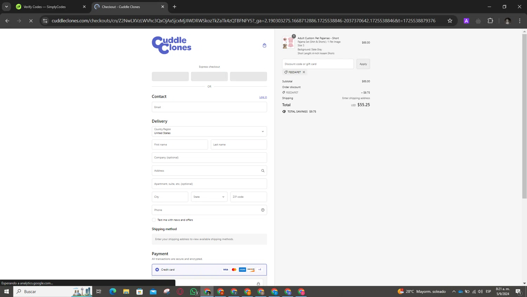Open WhatsApp from the taskbar
This screenshot has width=527, height=297.
(x=194, y=291)
